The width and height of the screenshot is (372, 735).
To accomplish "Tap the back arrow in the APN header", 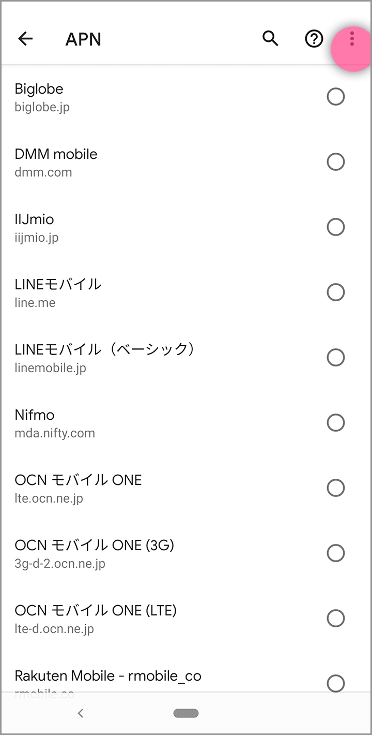I will point(25,39).
